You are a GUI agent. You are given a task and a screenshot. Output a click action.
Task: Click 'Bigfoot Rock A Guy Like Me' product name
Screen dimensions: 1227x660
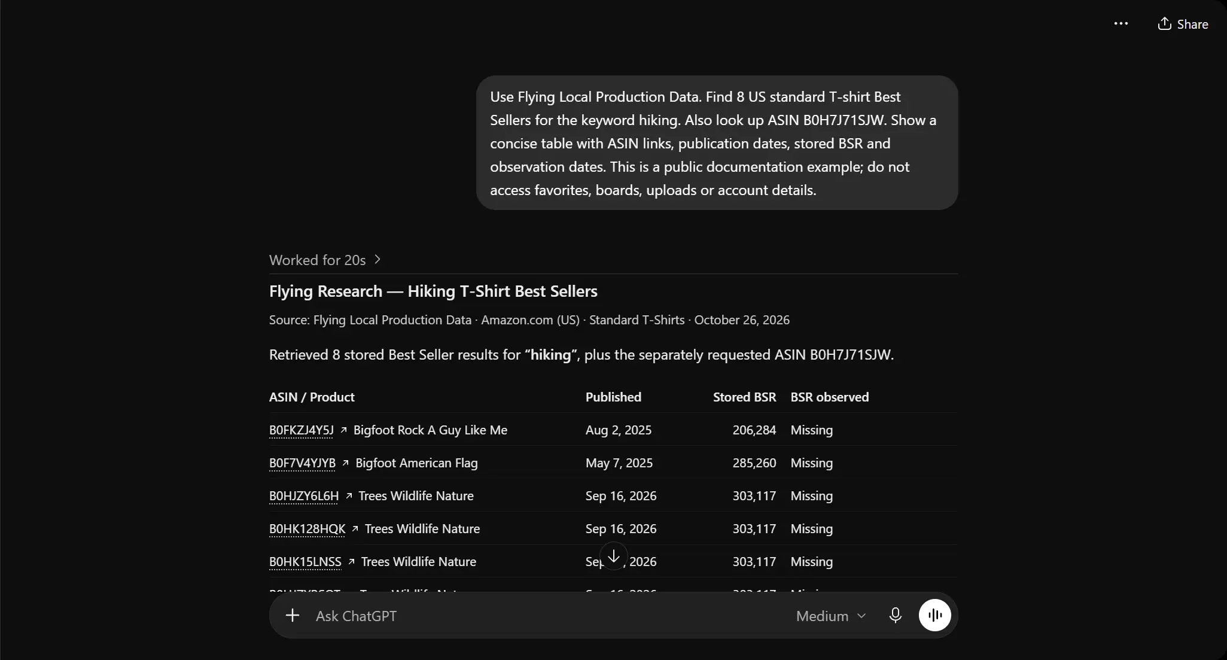(430, 430)
